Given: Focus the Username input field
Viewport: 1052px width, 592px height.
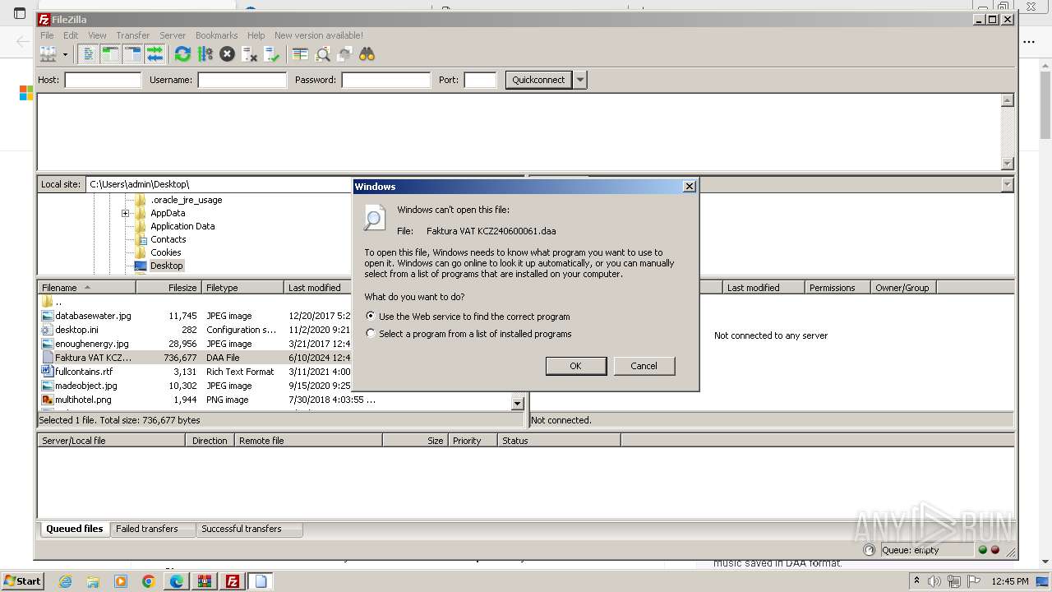Looking at the screenshot, I should click(x=242, y=80).
